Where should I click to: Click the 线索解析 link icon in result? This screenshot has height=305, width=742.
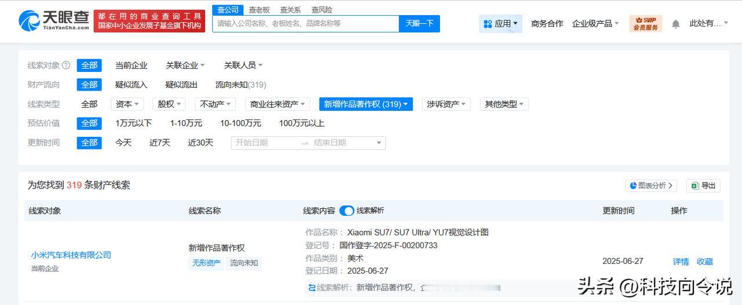(312, 288)
